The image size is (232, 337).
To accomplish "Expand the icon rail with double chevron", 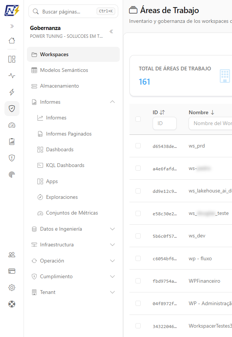I will click(12, 26).
